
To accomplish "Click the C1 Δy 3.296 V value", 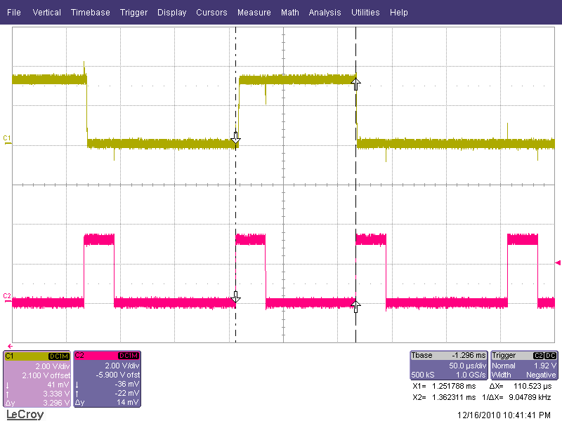I will point(56,403).
